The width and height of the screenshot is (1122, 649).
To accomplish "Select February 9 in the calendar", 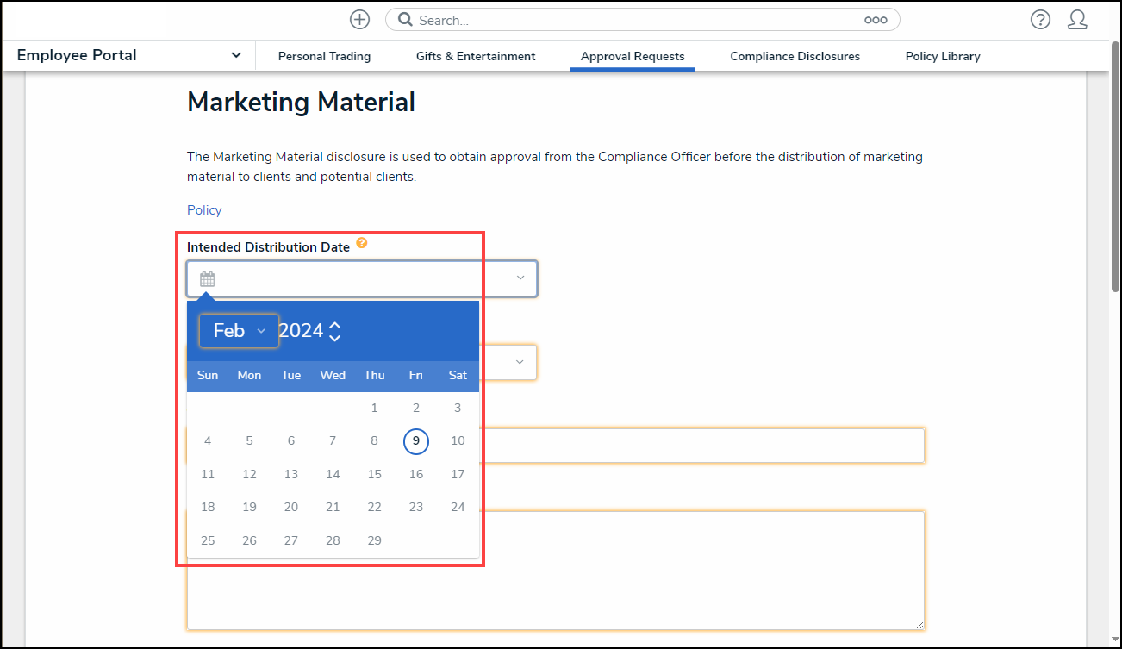I will tap(416, 440).
